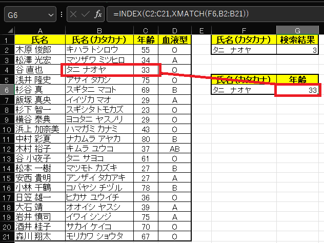
Task: Select cell G2 showing value 3
Action: click(299, 50)
